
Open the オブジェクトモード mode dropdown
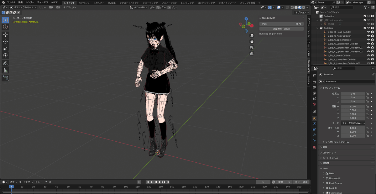tap(23, 7)
